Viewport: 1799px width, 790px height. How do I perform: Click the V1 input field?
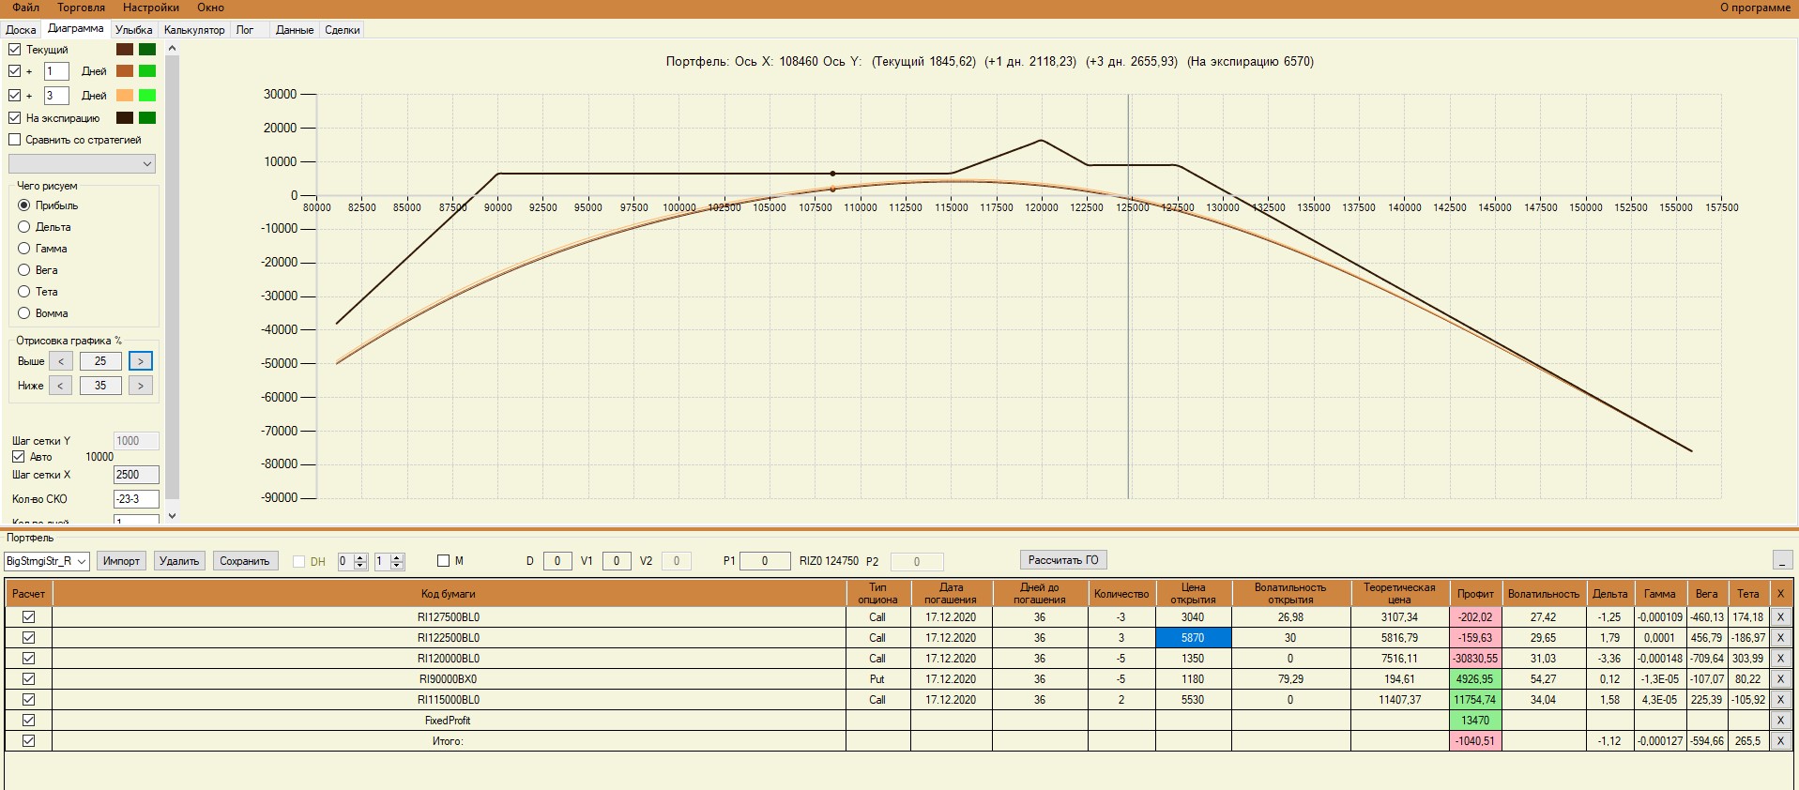pyautogui.click(x=616, y=561)
